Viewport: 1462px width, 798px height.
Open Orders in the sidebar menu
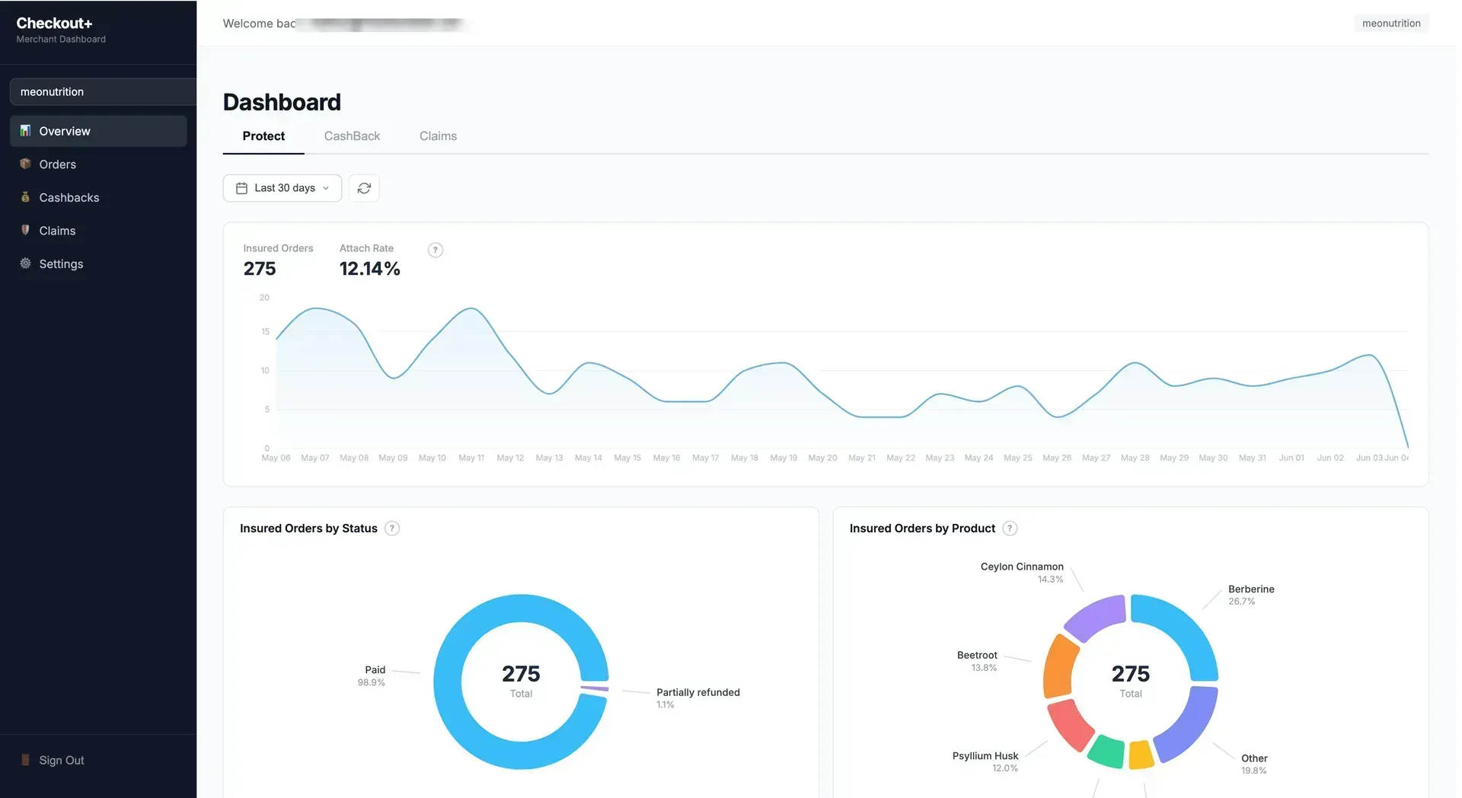pos(98,164)
